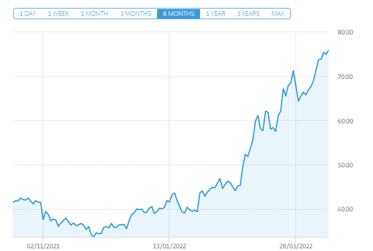Choose the 1 MONTH chart period

94,13
